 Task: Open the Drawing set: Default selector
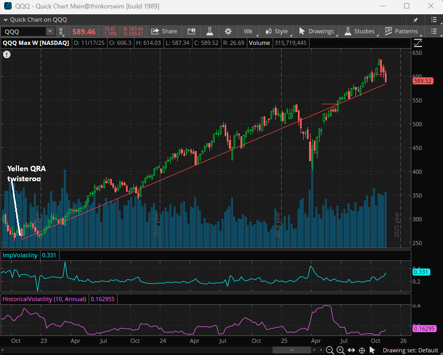pos(410,350)
